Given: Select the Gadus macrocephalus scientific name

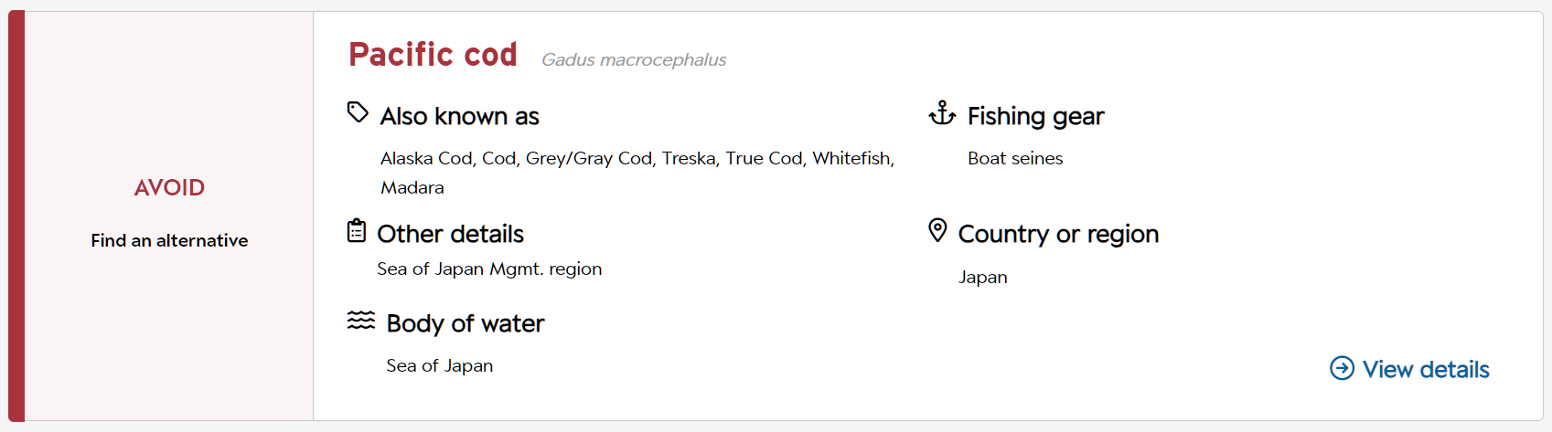Looking at the screenshot, I should click(x=634, y=59).
